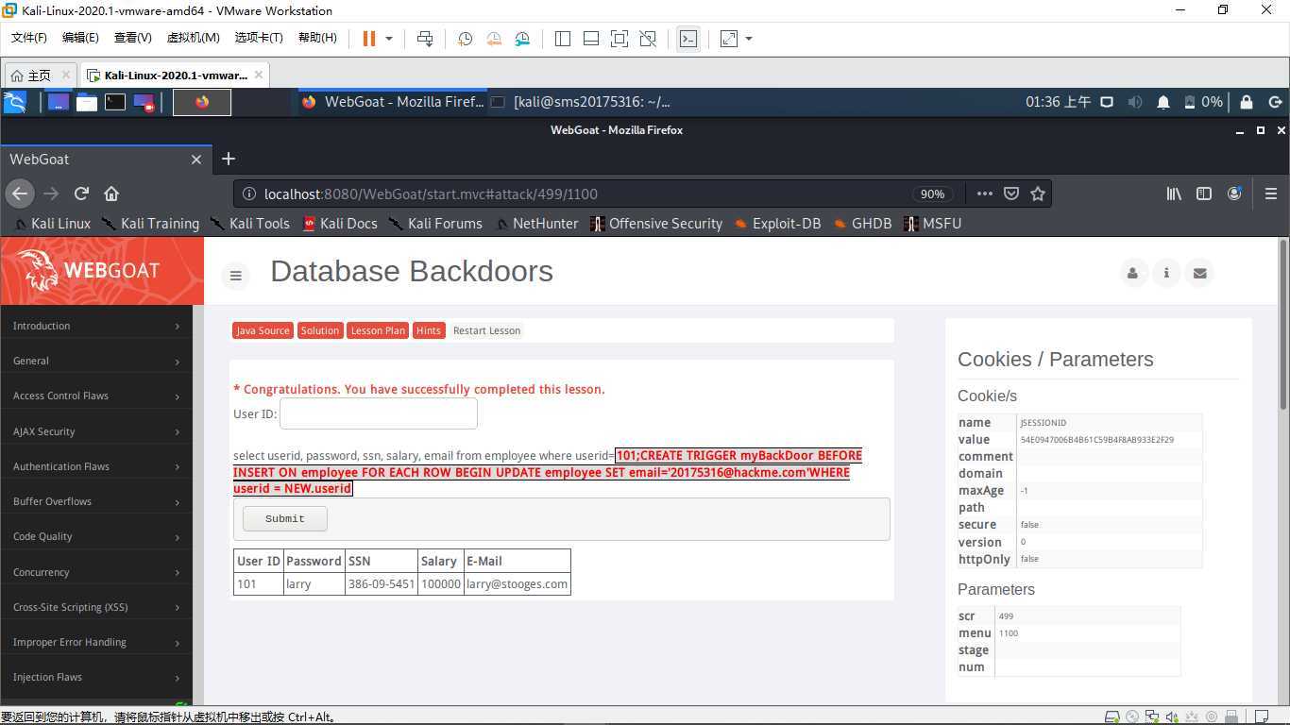Open the Kali Tools bookmark
The height and width of the screenshot is (725, 1290).
coord(249,224)
